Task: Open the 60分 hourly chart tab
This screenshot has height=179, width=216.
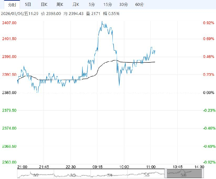Action: pos(139,4)
